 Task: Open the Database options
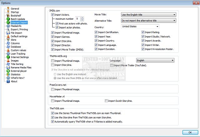pos(16,47)
